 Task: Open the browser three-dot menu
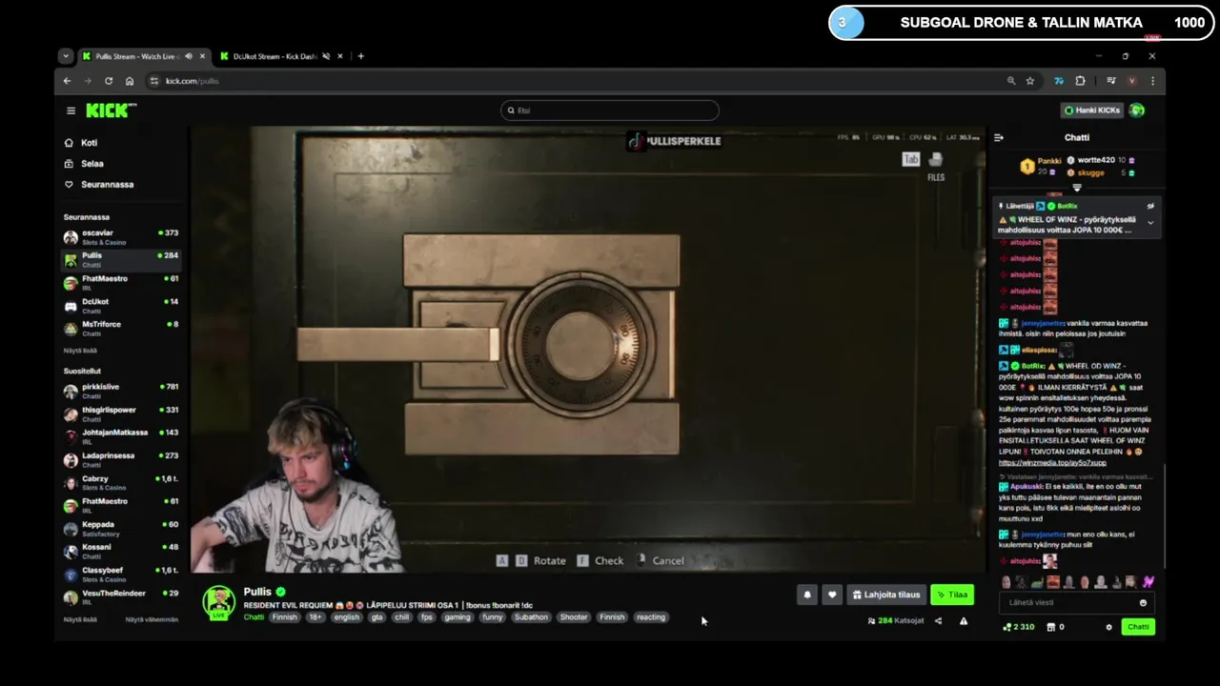[1152, 81]
